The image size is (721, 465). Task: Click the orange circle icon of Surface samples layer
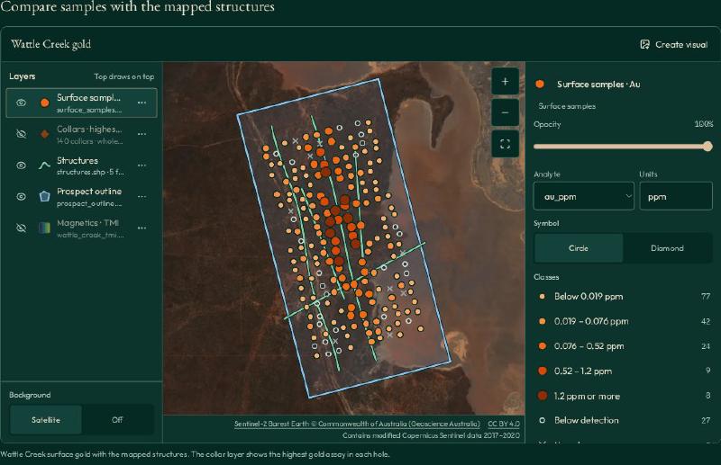pyautogui.click(x=44, y=103)
